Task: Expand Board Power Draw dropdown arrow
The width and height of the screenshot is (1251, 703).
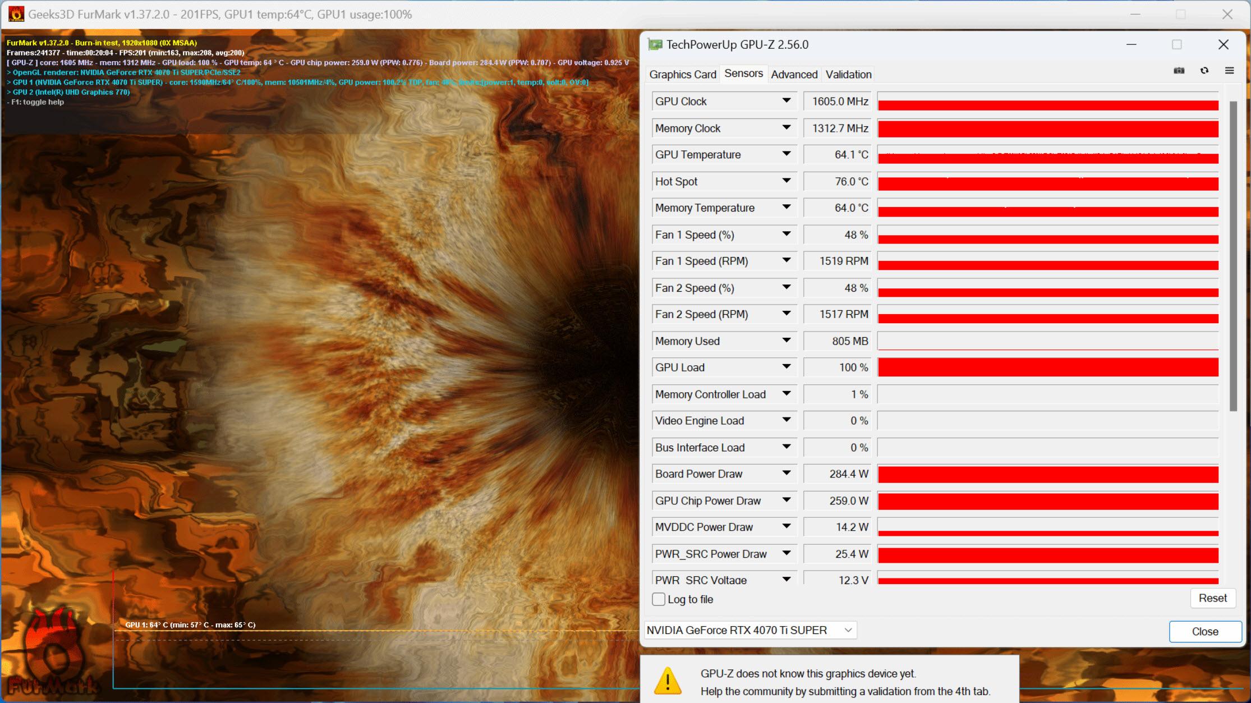Action: (x=784, y=475)
